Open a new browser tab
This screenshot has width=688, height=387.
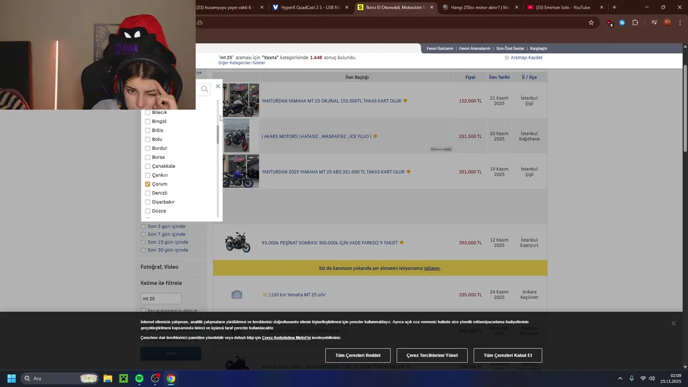[614, 8]
